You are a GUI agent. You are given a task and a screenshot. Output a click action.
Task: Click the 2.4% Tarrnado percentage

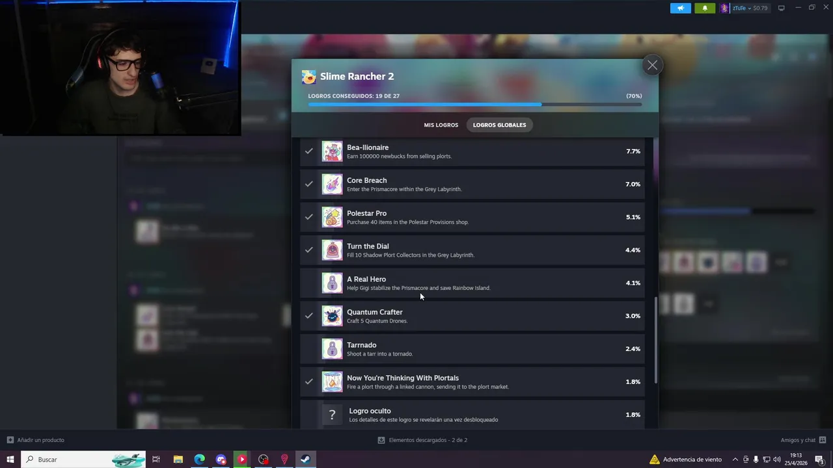pyautogui.click(x=633, y=349)
